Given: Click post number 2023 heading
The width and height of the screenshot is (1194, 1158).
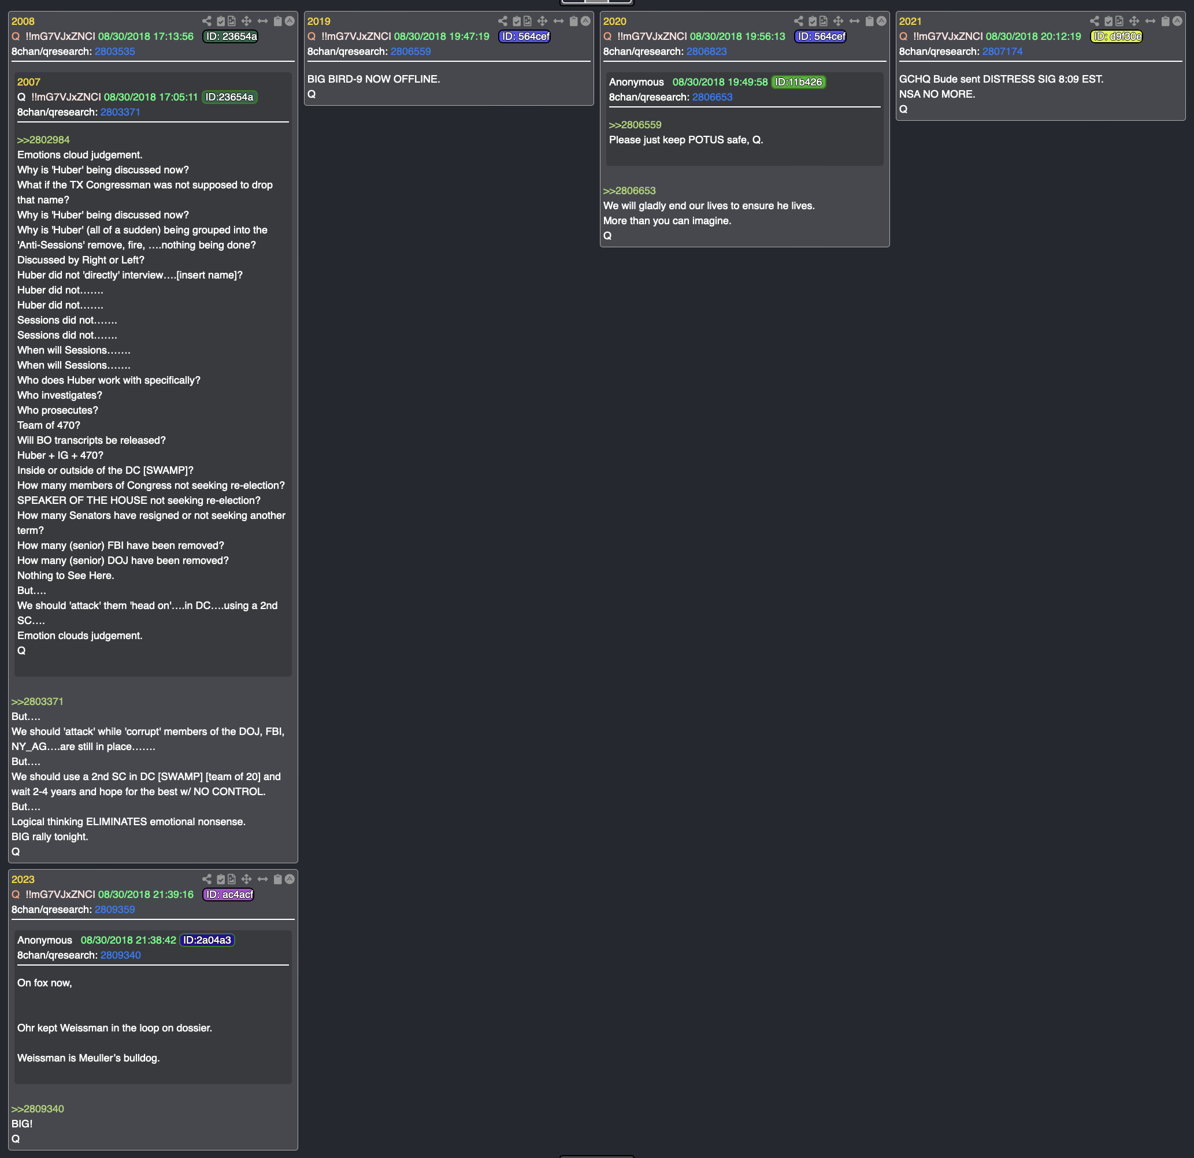Looking at the screenshot, I should [23, 879].
